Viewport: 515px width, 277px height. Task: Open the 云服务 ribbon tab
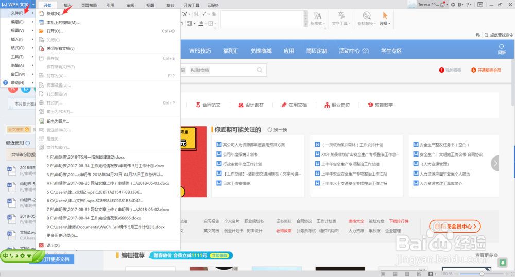[213, 5]
